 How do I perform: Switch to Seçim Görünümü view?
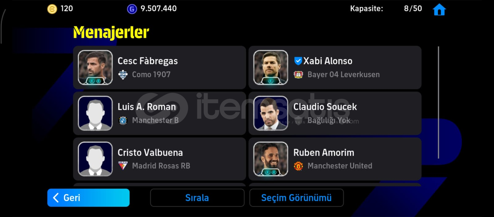[x=296, y=198]
